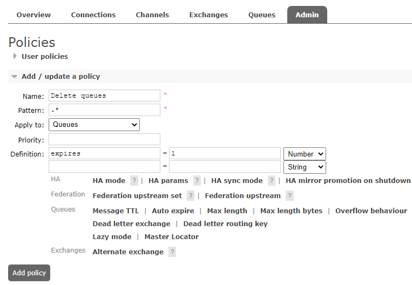The width and height of the screenshot is (412, 285).
Task: Focus the Pattern text field
Action: pyautogui.click(x=104, y=110)
